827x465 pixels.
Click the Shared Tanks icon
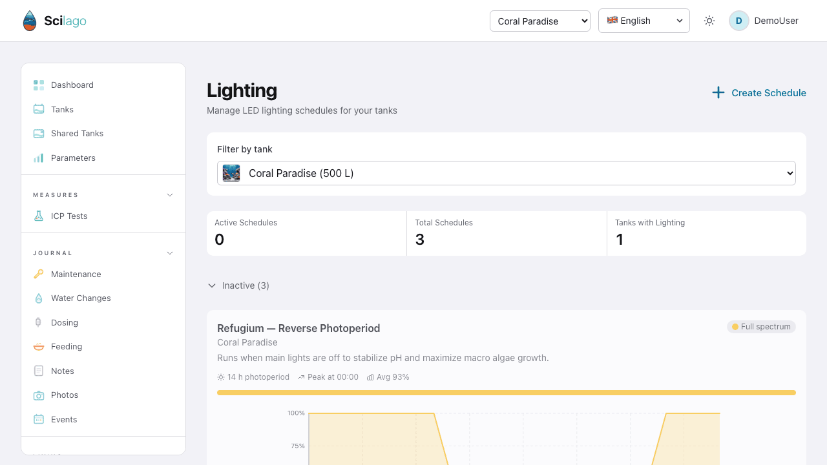coord(39,134)
